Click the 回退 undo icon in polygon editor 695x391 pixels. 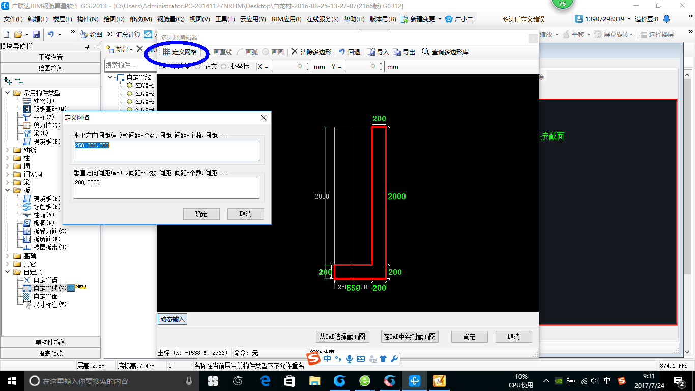click(342, 52)
